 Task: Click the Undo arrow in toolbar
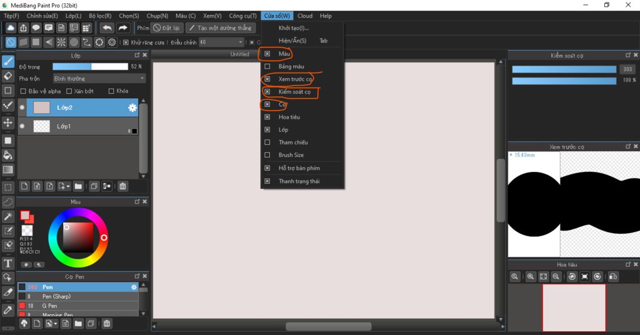click(x=107, y=27)
